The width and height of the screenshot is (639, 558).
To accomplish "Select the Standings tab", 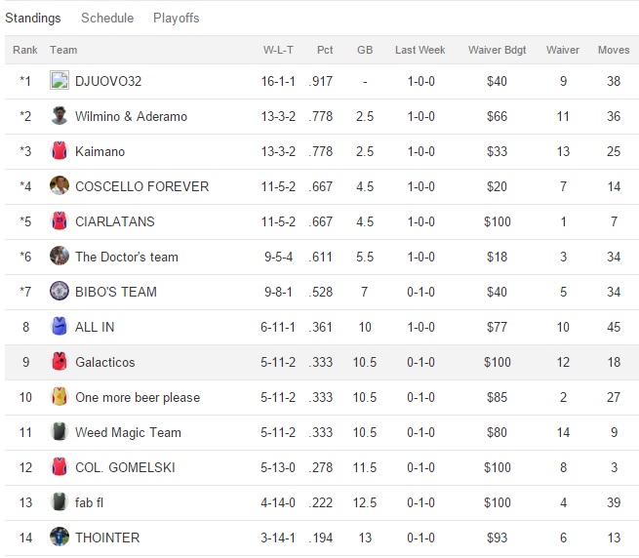I will [x=33, y=18].
